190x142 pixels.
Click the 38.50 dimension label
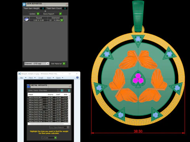click(138, 131)
